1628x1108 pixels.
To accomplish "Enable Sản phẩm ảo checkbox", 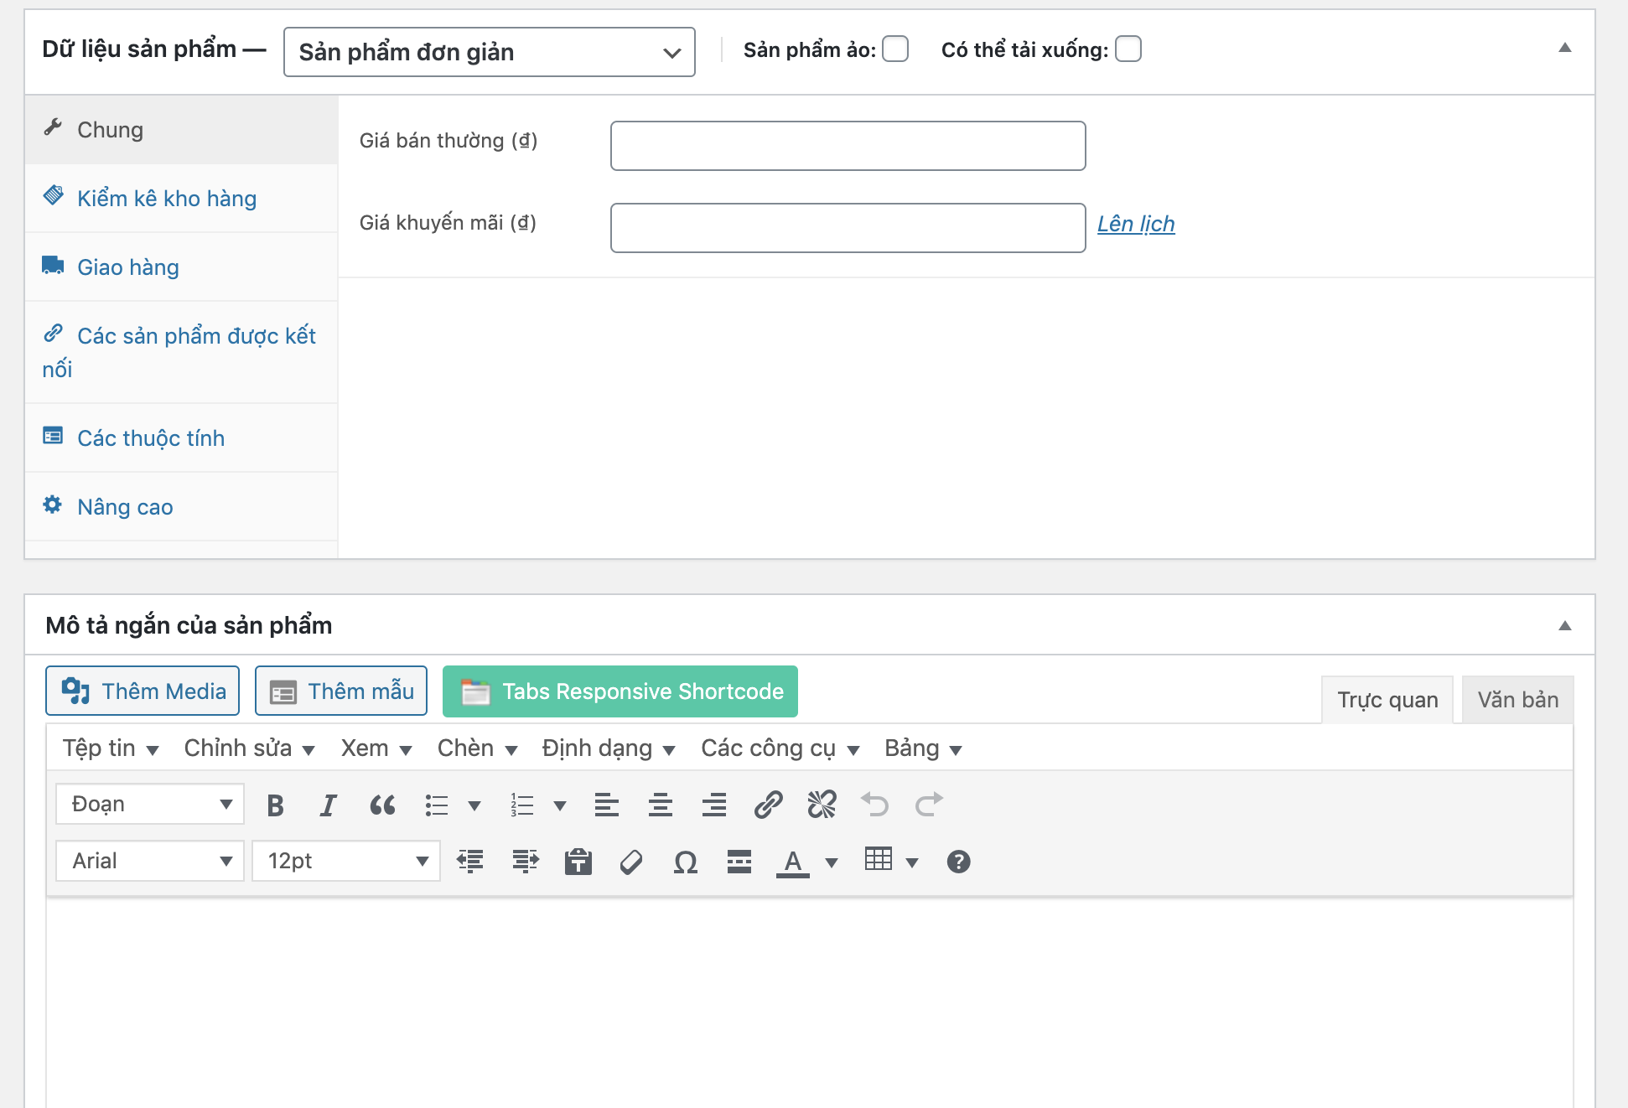I will coord(897,49).
